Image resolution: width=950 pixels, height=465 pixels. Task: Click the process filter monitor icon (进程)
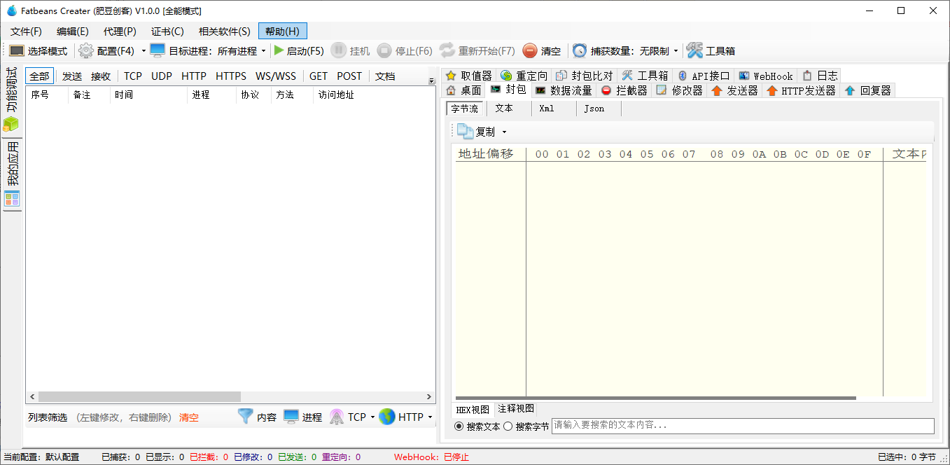pyautogui.click(x=291, y=417)
